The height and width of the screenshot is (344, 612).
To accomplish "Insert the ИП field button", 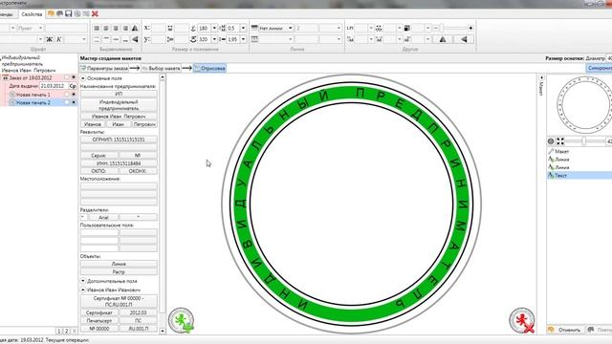I will coord(119,94).
